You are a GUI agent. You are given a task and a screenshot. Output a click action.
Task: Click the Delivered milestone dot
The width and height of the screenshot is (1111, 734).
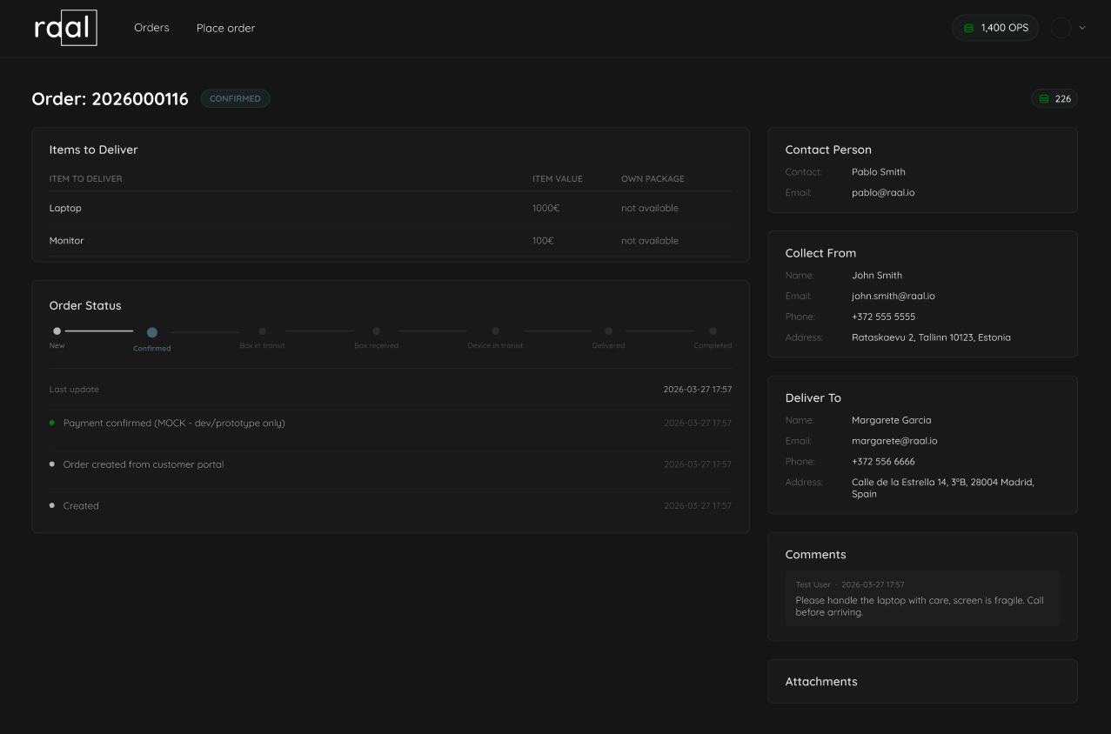608,331
